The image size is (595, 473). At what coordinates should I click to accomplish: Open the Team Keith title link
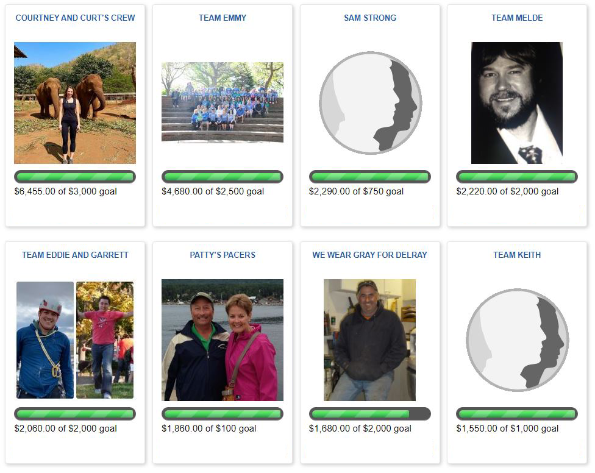click(517, 255)
